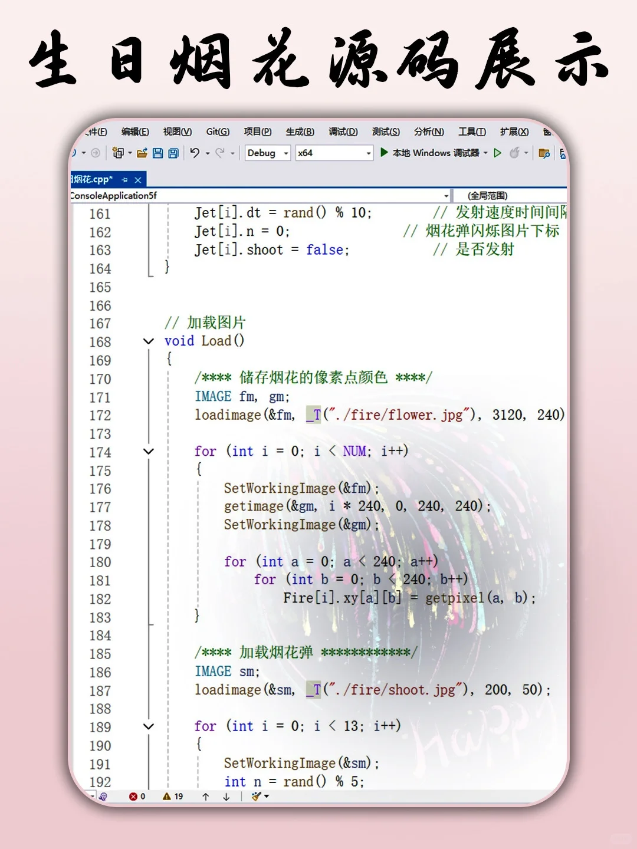Click the loadimage flower.jpg line
637x849 pixels.
pos(380,415)
